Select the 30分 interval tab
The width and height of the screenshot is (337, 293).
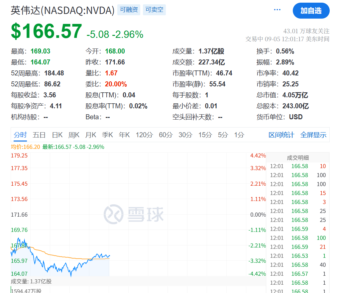point(185,135)
